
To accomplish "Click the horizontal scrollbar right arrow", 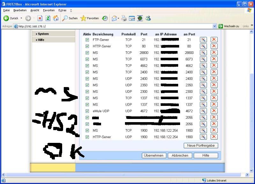I will pos(247,175).
